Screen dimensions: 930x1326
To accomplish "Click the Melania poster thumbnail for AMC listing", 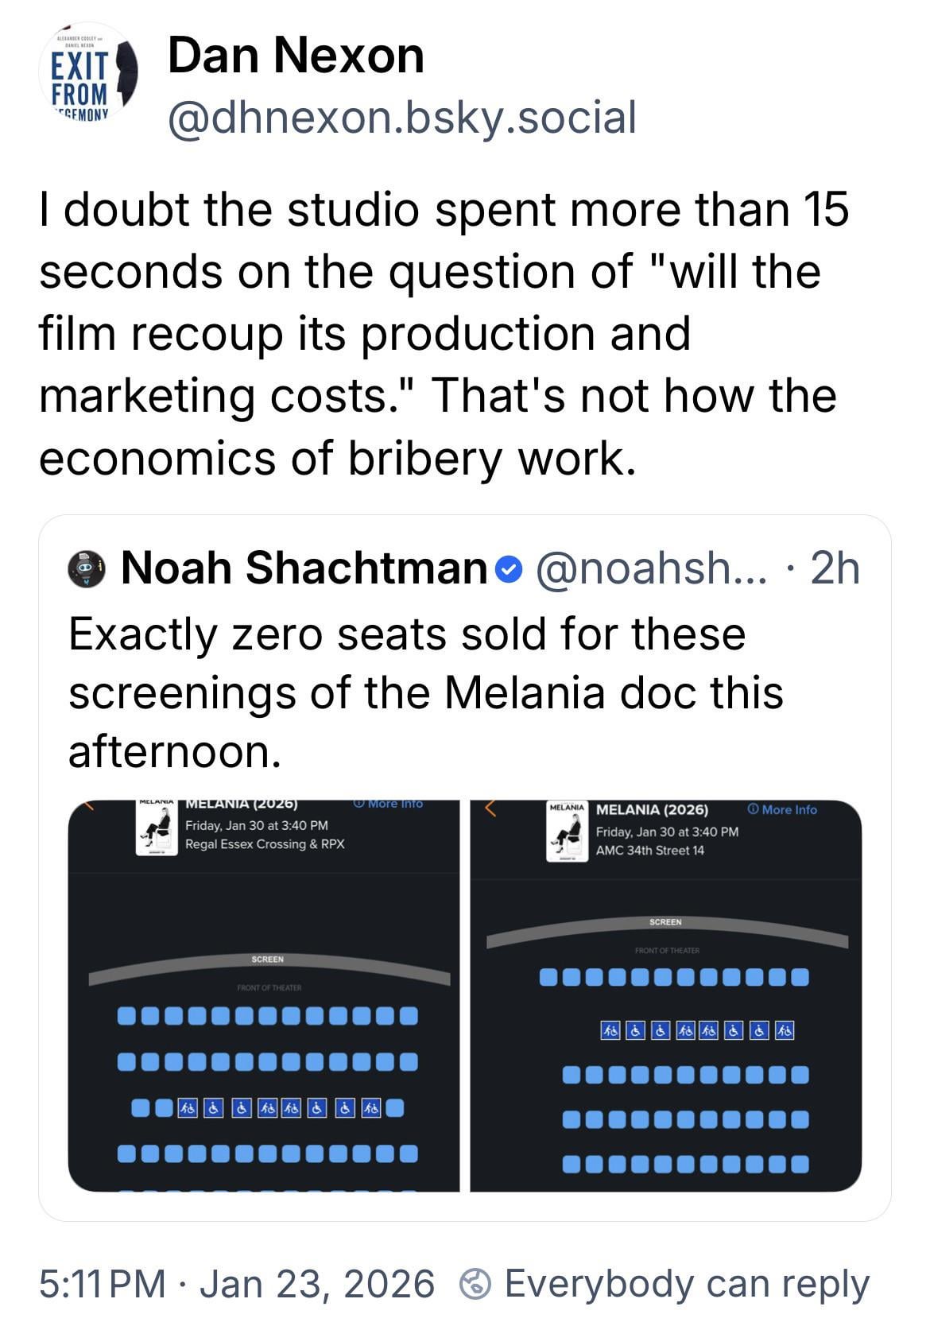I will tap(566, 832).
